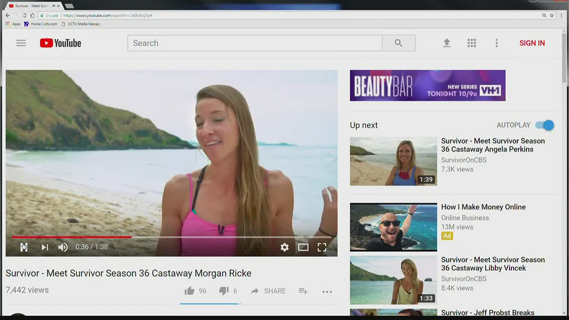Select the Survivor YouTube browser tab
Screen dimensions: 569x320
point(33,6)
